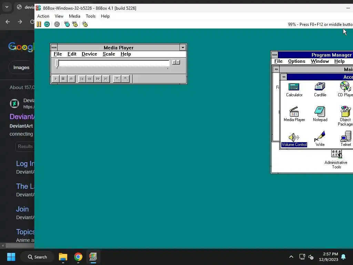Open the 86Box Help menu

click(x=105, y=16)
